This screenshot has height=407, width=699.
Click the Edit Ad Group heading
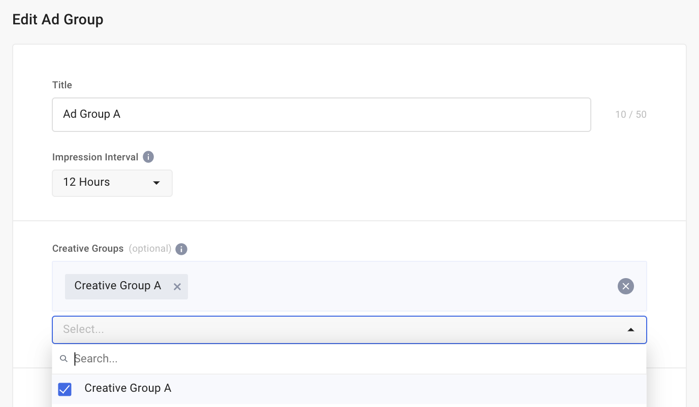click(x=58, y=20)
